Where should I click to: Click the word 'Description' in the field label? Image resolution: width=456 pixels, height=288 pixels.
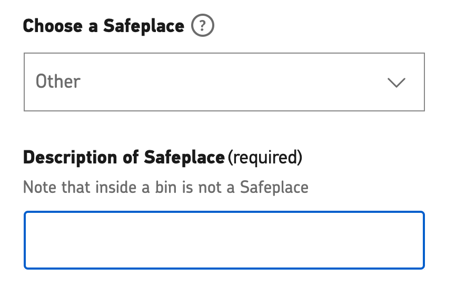click(70, 158)
